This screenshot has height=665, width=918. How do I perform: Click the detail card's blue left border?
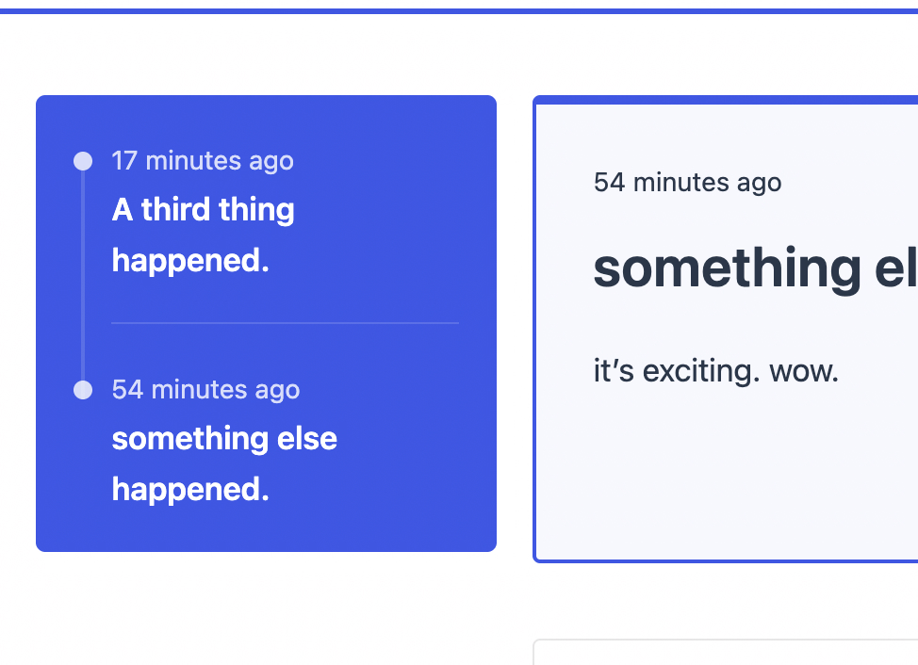[x=535, y=330]
